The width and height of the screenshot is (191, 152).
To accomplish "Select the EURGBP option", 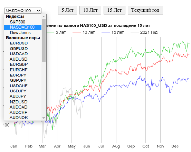I will (23, 64).
